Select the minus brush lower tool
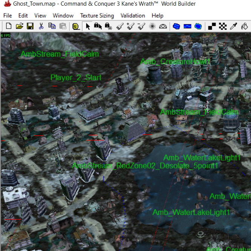 [141, 26]
